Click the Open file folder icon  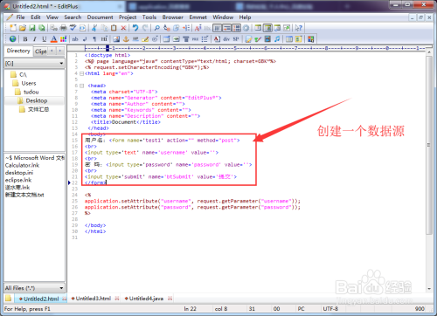coord(23,28)
